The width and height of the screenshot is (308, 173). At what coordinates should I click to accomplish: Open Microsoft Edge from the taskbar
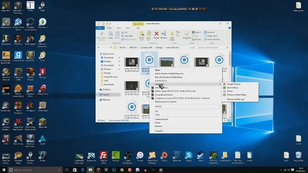tap(82, 170)
